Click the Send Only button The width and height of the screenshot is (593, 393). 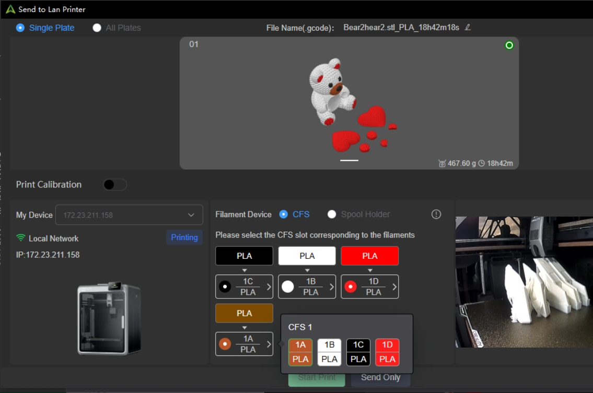[x=380, y=377]
